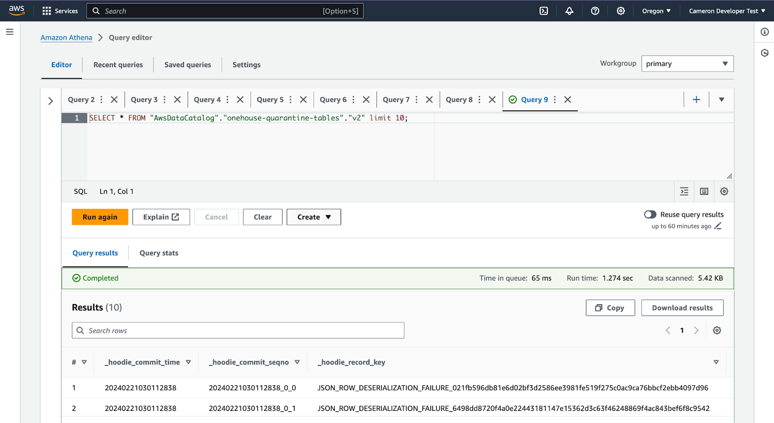Go to the next results page arrow
Image resolution: width=774 pixels, height=423 pixels.
(x=696, y=330)
